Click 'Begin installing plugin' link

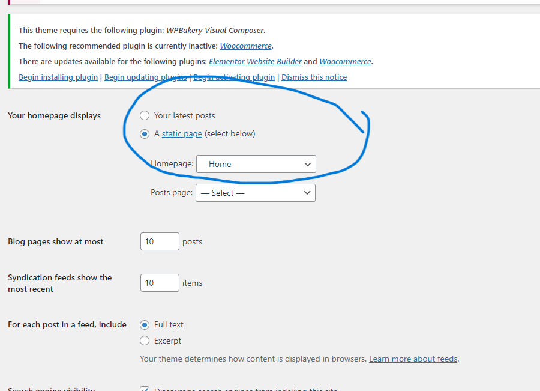coord(58,77)
